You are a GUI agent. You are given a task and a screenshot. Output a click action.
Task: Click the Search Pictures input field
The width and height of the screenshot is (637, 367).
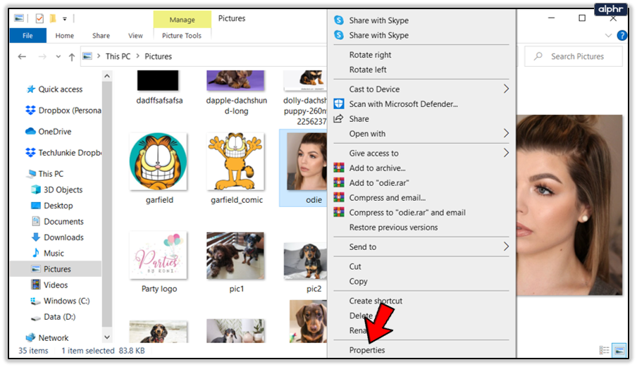pos(573,56)
